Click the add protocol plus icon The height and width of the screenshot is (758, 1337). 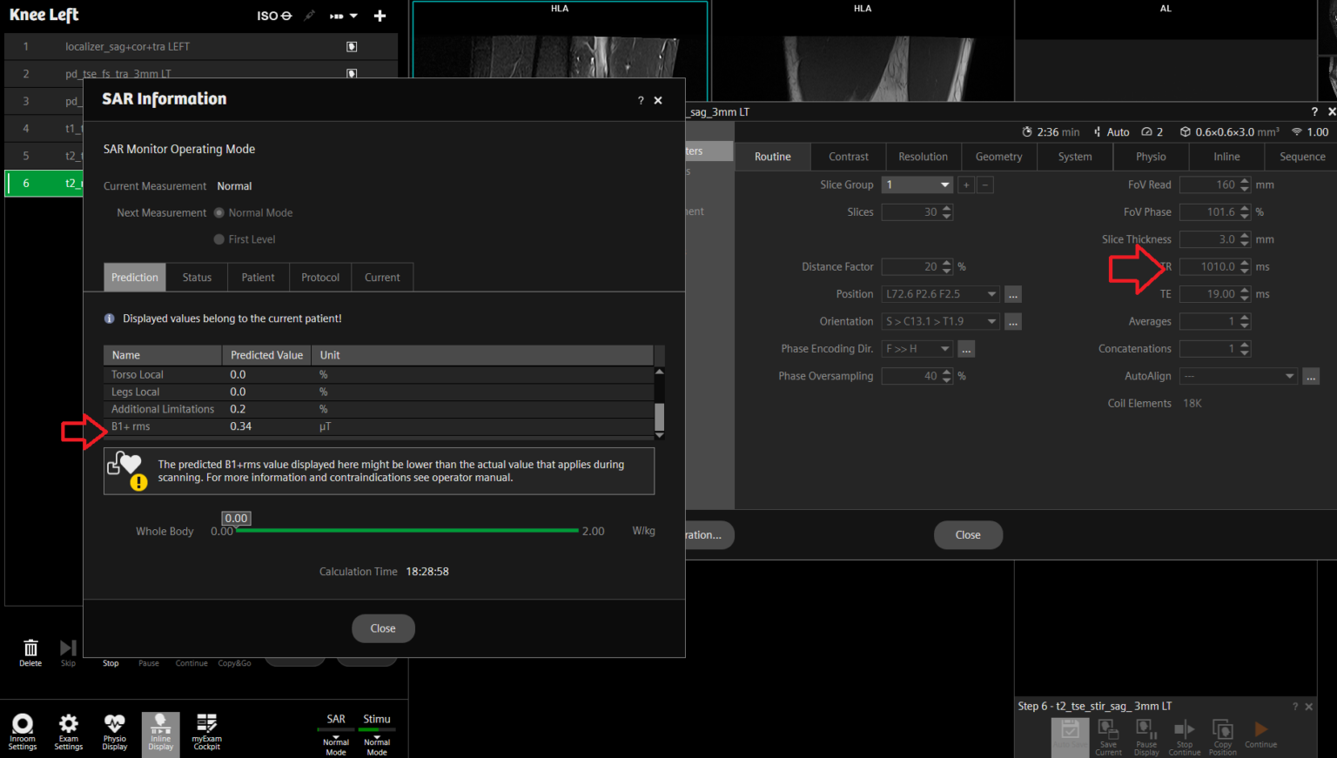pos(380,16)
